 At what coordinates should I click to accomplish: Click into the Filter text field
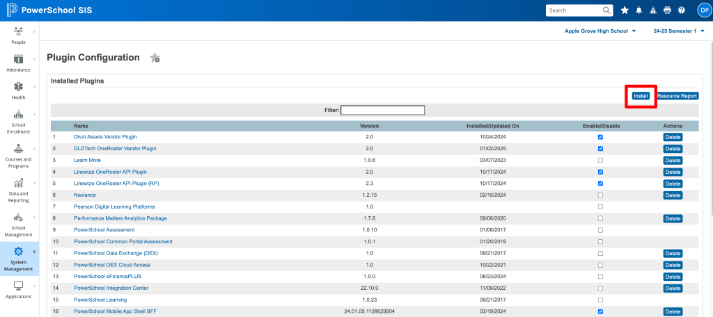(x=382, y=110)
